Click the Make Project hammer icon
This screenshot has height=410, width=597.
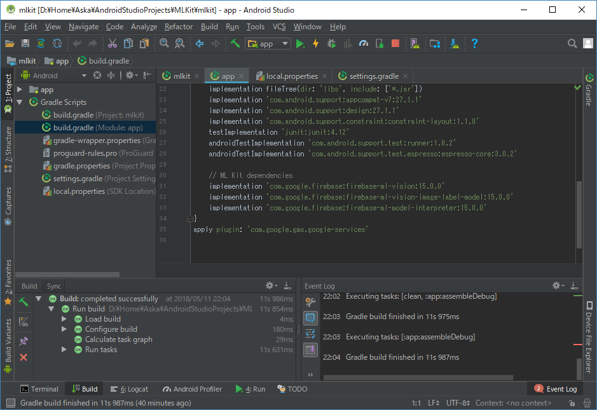click(x=235, y=44)
